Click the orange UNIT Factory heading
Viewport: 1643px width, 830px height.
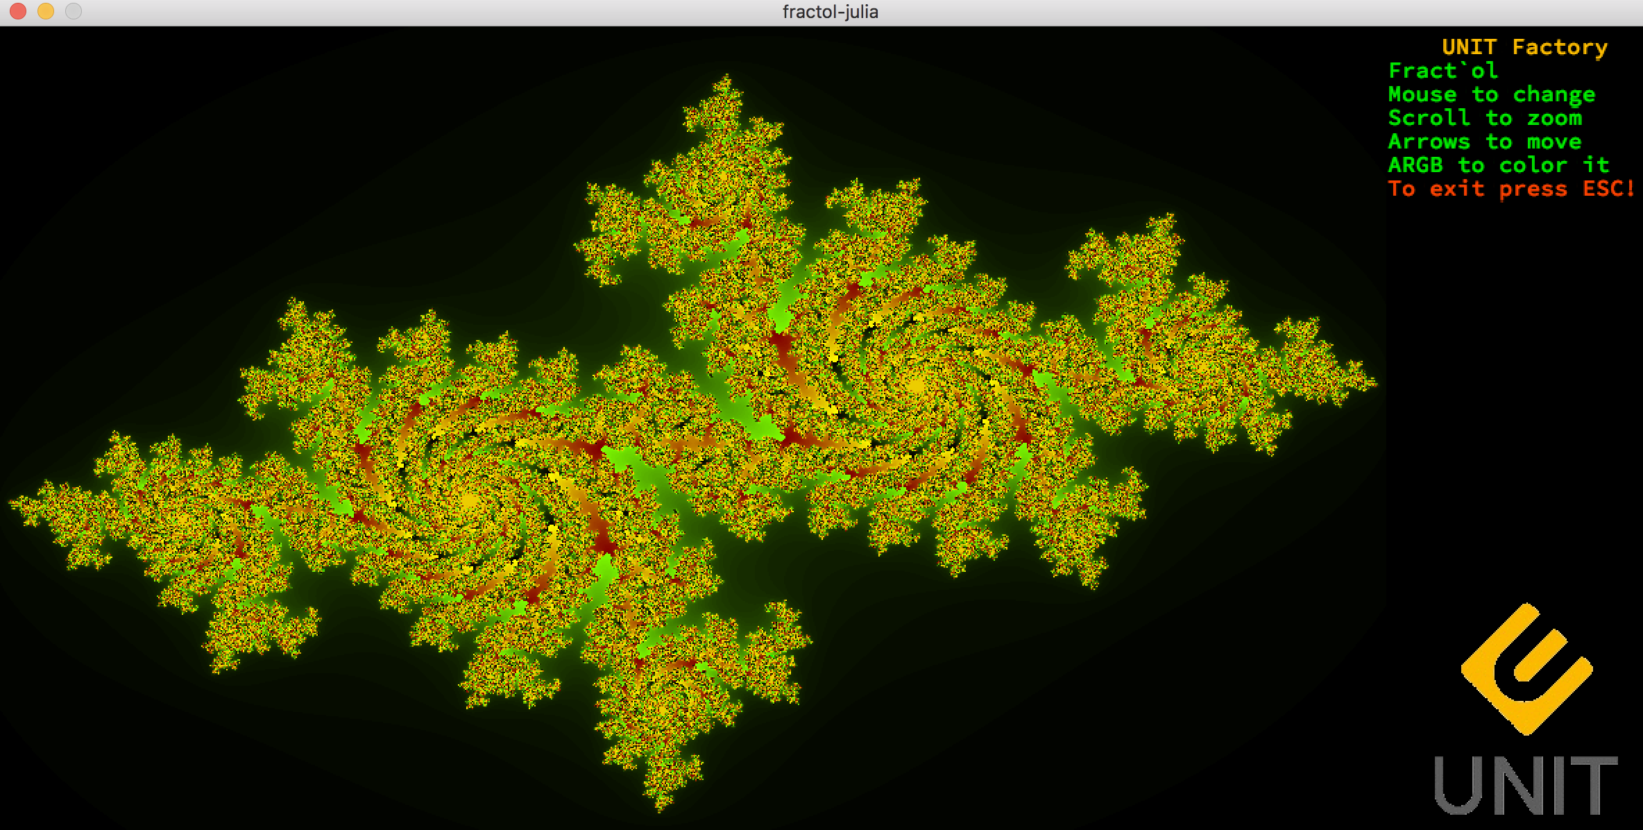(x=1524, y=47)
